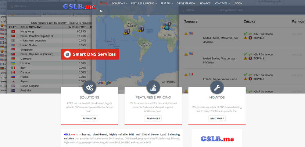Click the Ukraine flag icon
This screenshot has width=305, height=147.
(x=13, y=63)
